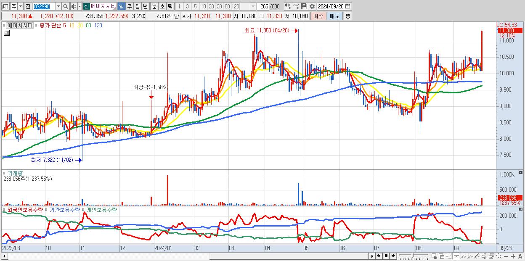Select the 틱 (tick) period toggle
The width and height of the screenshot is (525, 261).
(x=170, y=6)
